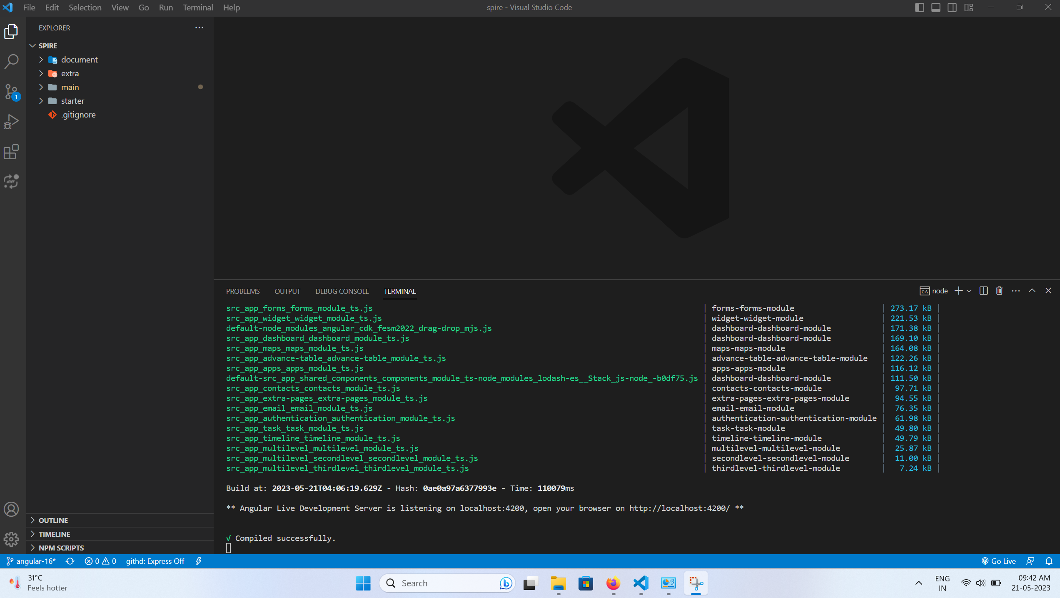The image size is (1060, 598).
Task: Click the taskbar Search box
Action: pos(447,583)
